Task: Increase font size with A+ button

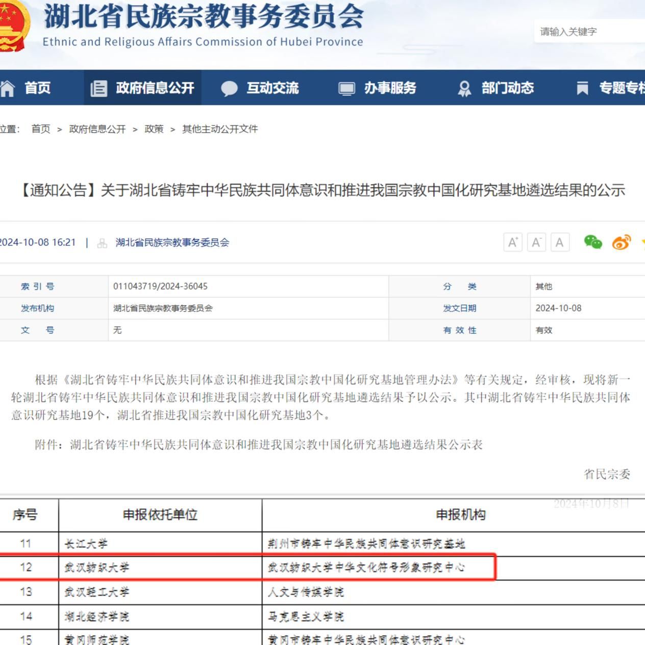Action: pyautogui.click(x=512, y=242)
